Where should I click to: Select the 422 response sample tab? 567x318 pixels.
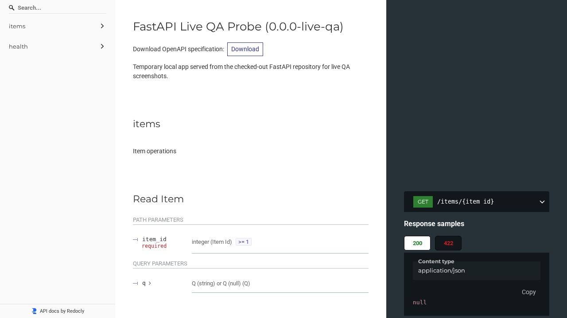[x=448, y=243]
